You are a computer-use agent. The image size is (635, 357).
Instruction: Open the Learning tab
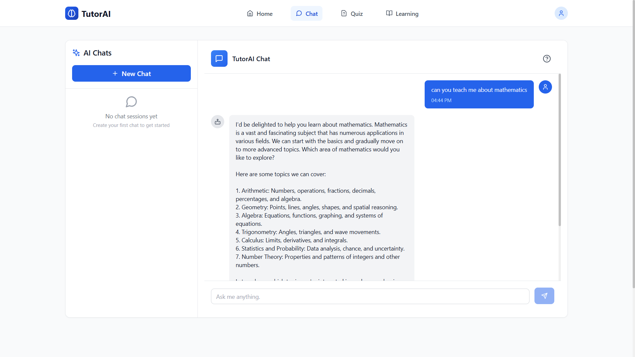pos(402,14)
